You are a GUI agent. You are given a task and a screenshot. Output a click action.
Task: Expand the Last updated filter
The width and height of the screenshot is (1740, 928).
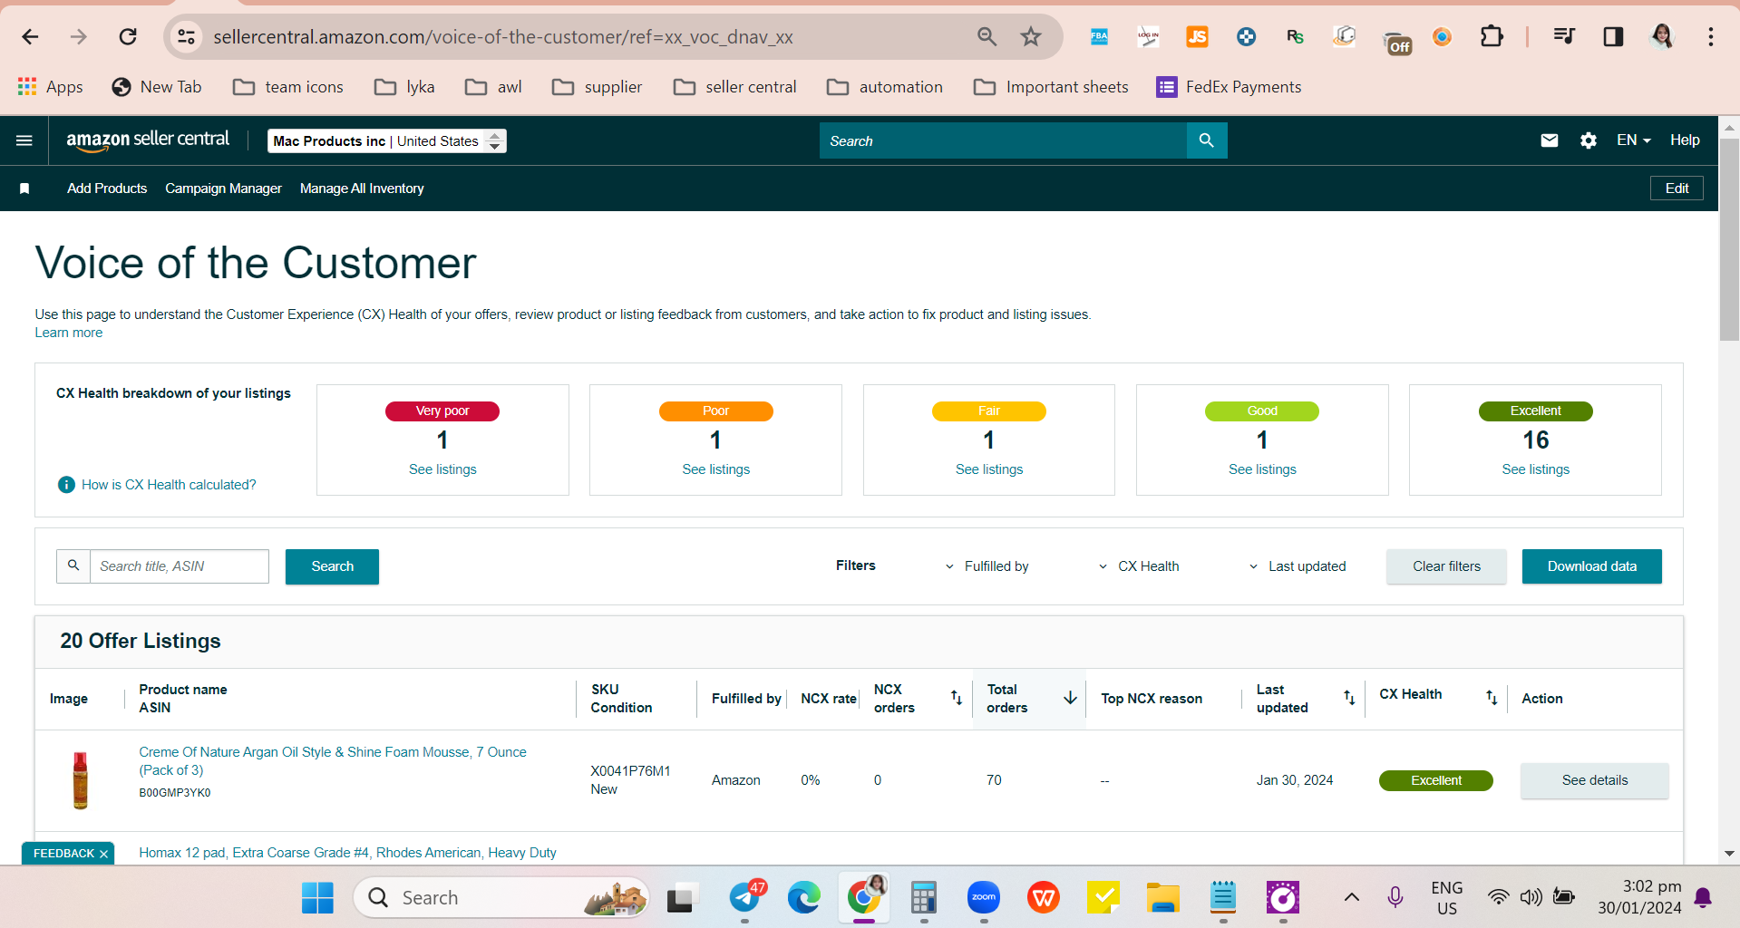tap(1298, 566)
